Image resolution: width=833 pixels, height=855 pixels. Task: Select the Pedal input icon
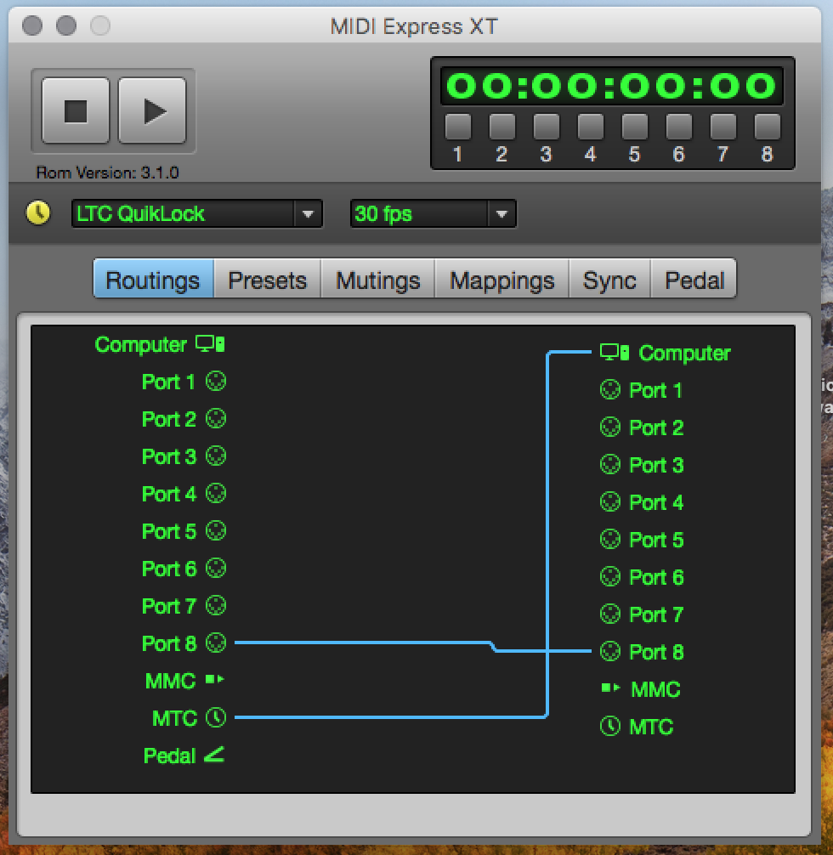point(214,755)
